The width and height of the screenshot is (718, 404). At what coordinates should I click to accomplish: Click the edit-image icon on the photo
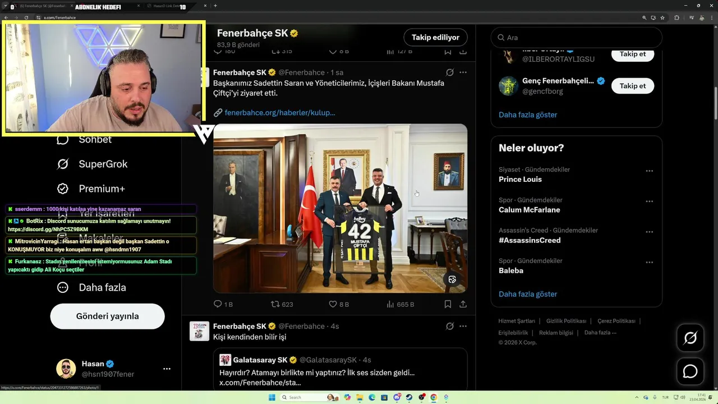click(x=452, y=279)
